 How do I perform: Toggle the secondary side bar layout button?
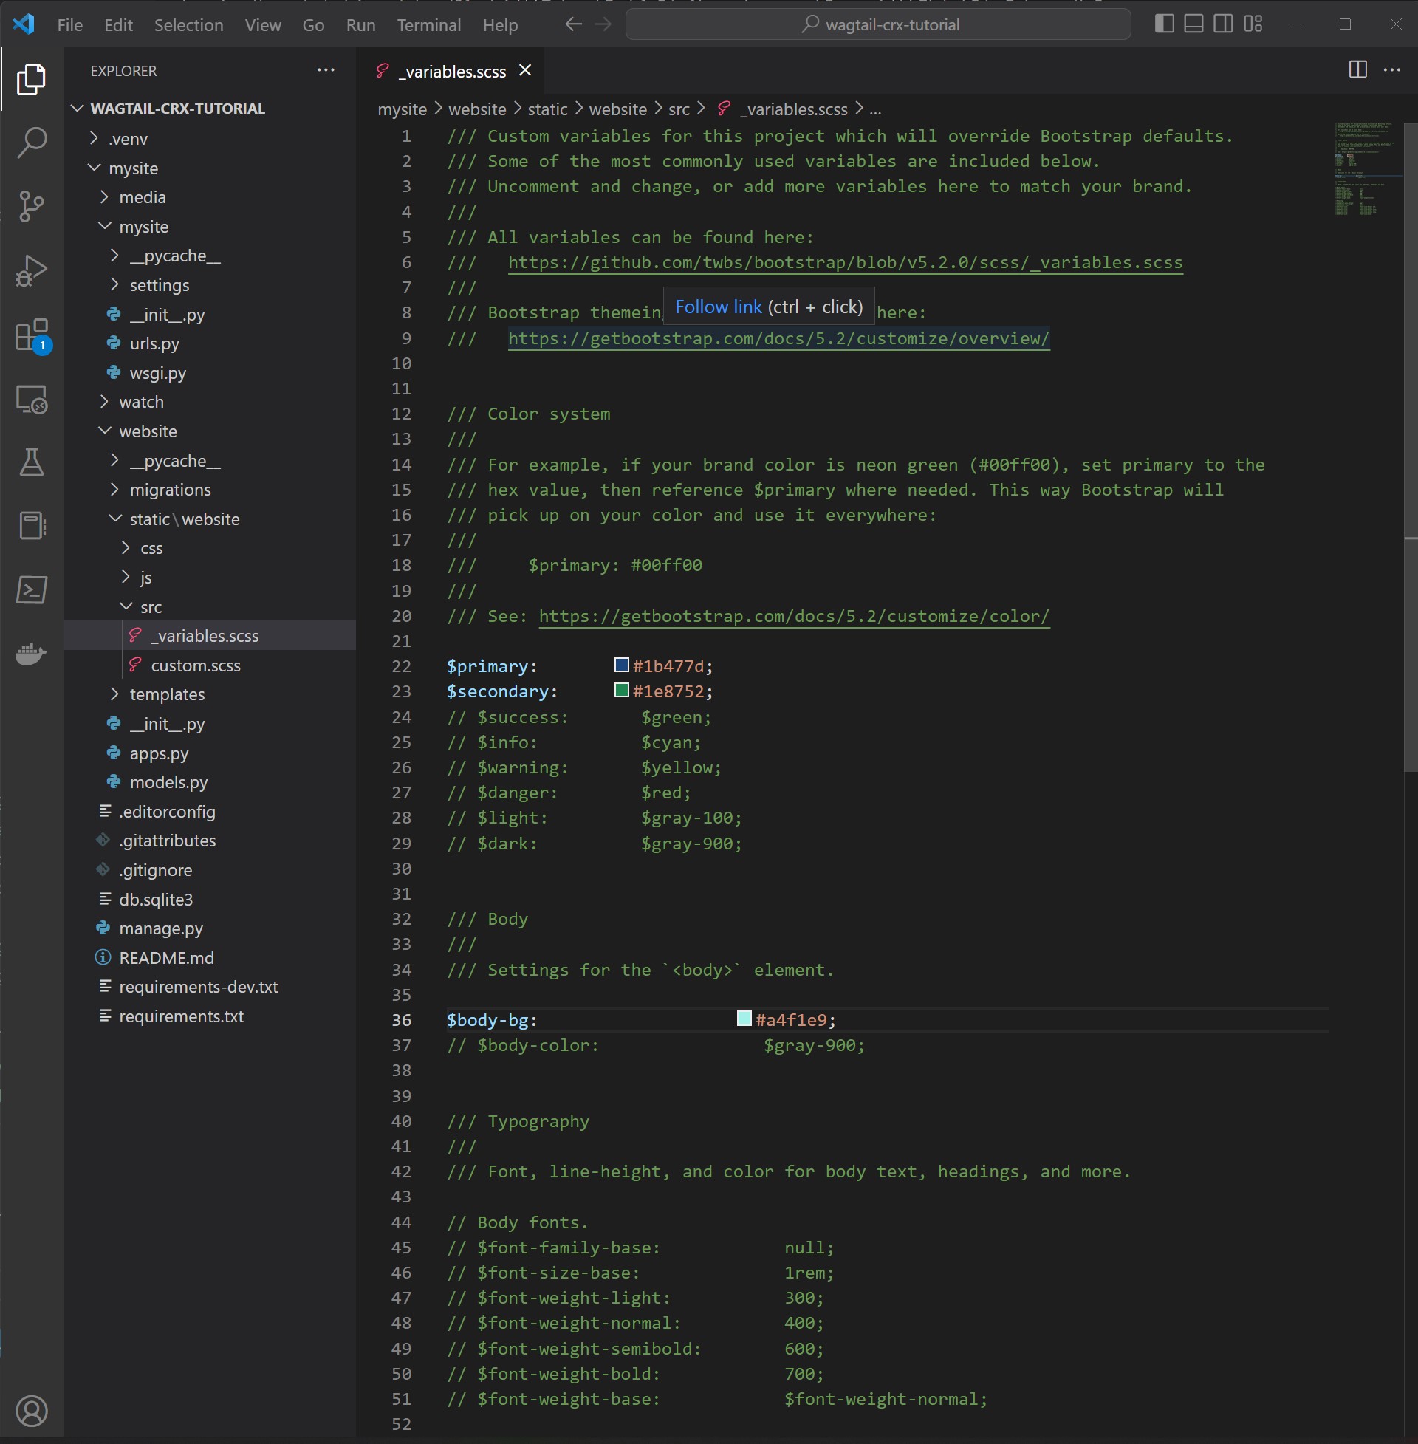1223,24
